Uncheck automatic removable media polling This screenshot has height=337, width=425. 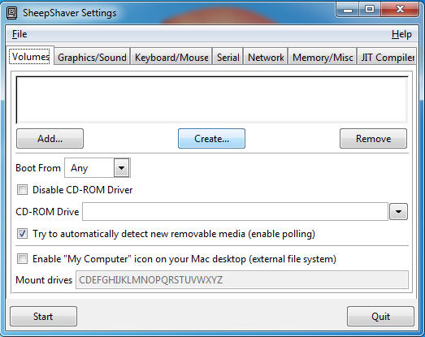22,234
